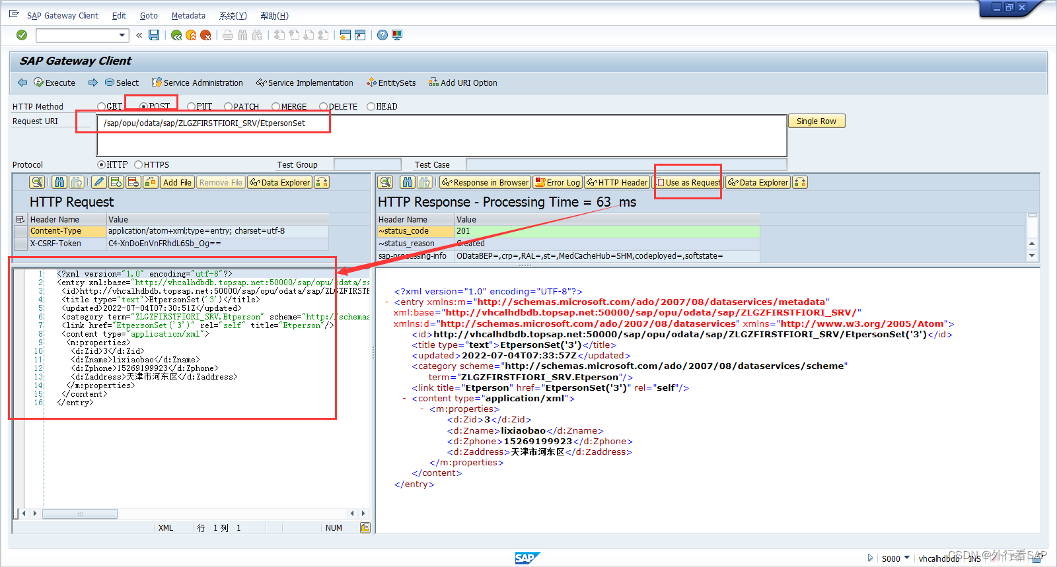This screenshot has height=567, width=1057.
Task: Click the Test Group input field
Action: 367,164
